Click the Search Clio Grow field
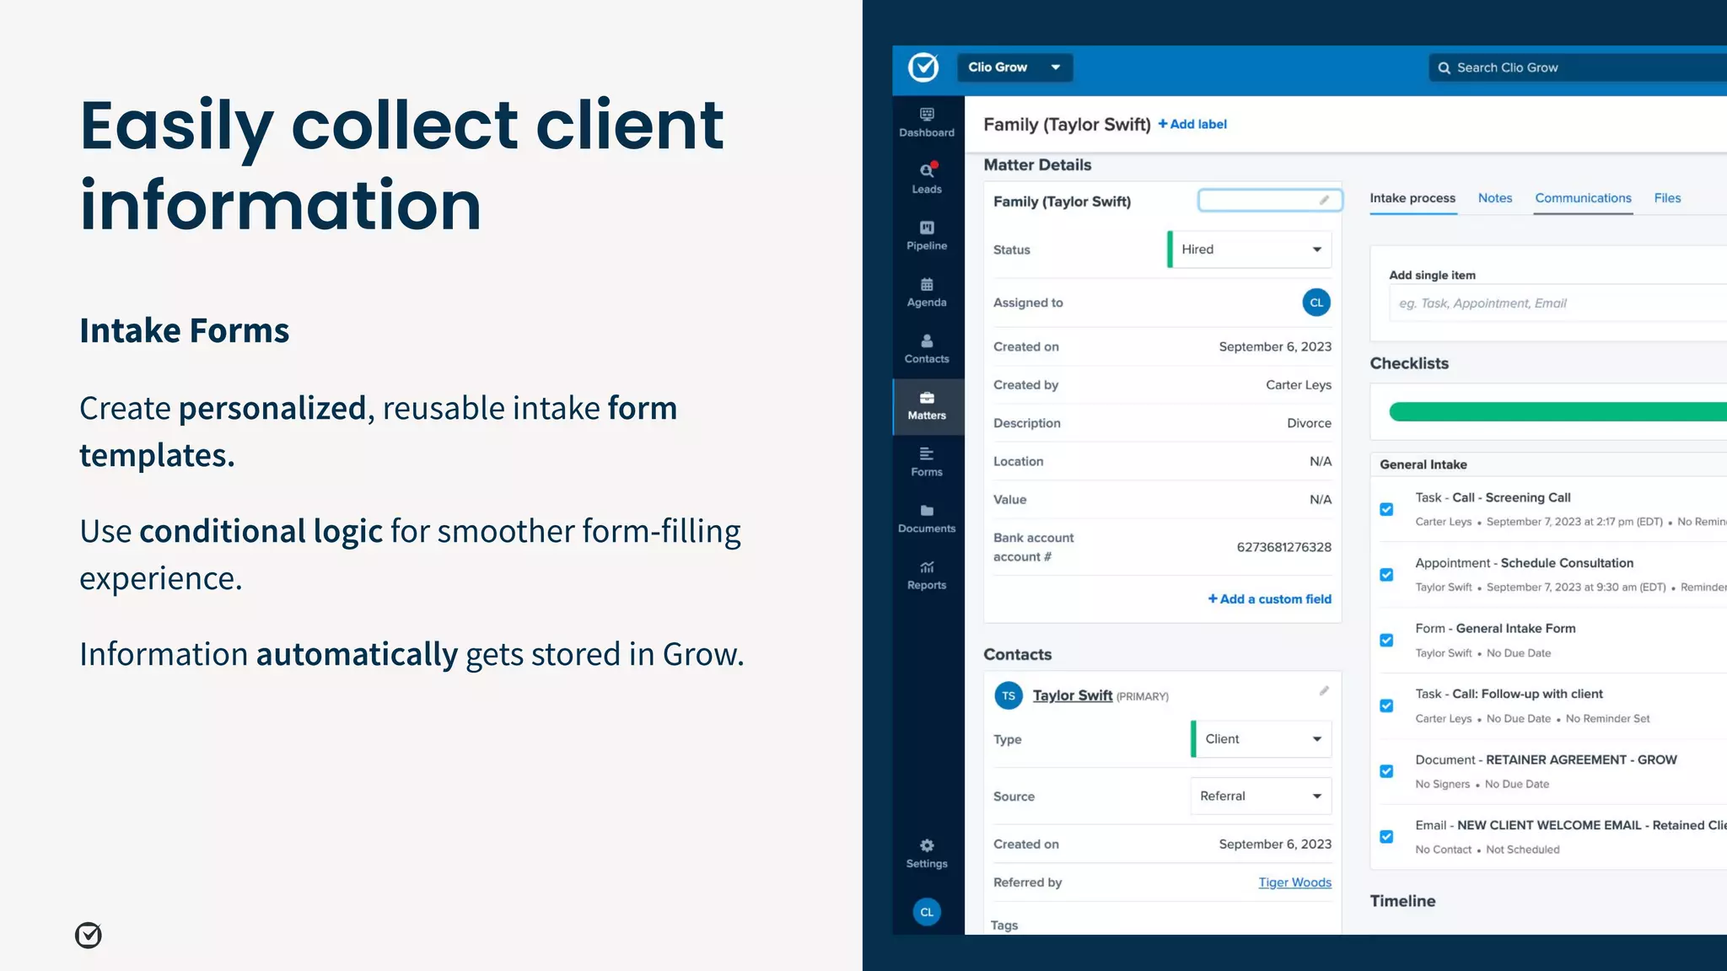This screenshot has height=971, width=1727. (1577, 67)
